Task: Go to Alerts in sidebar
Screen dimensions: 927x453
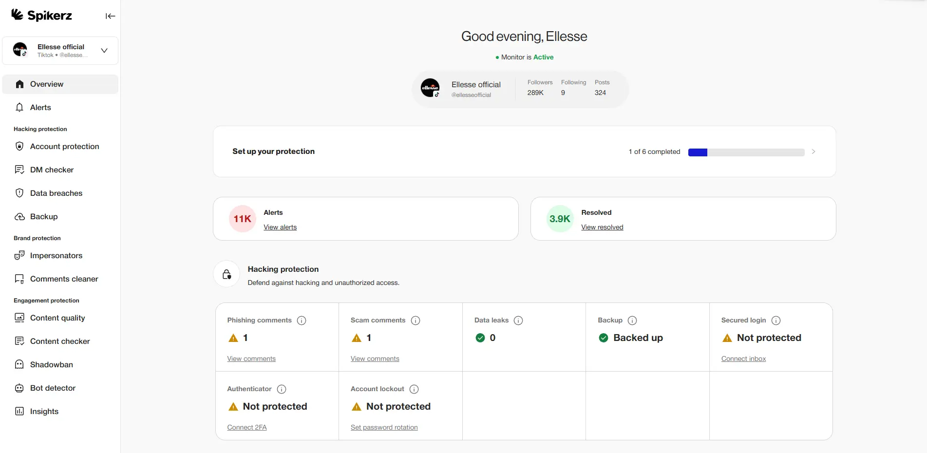Action: 60,108
